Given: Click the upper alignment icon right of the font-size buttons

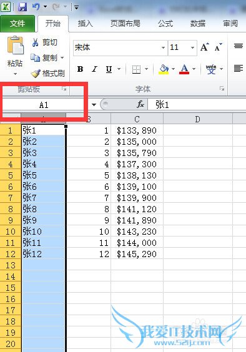Looking at the screenshot, I should (239, 46).
